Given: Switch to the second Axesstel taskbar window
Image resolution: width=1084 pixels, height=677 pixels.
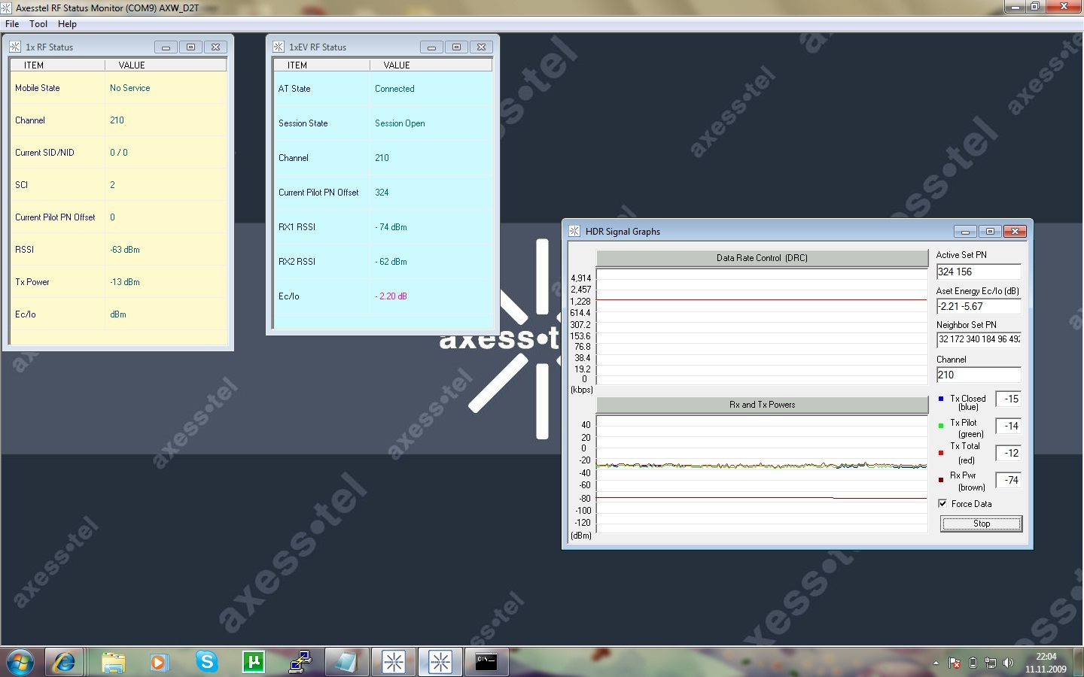Looking at the screenshot, I should point(440,662).
